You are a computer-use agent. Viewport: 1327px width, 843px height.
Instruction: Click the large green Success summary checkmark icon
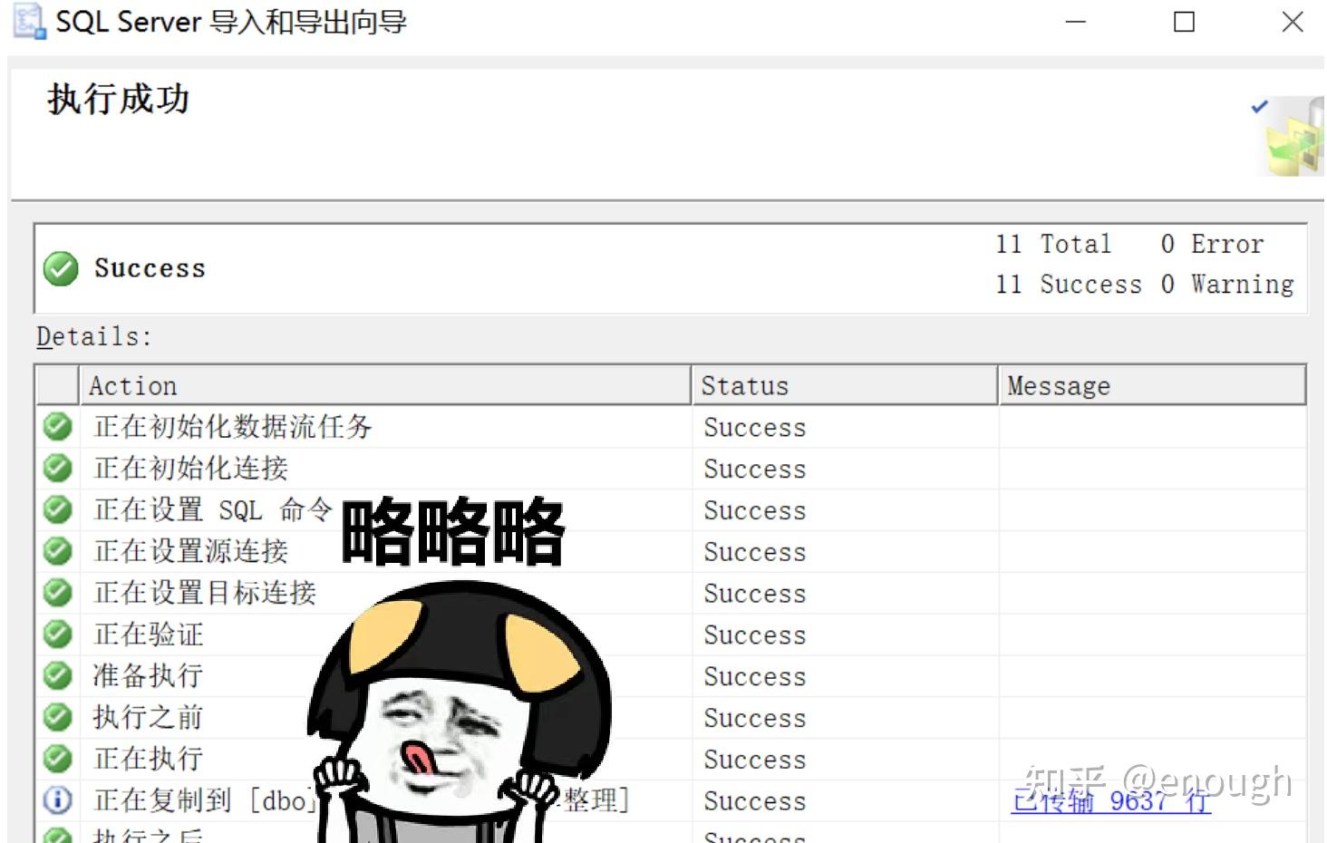[61, 268]
